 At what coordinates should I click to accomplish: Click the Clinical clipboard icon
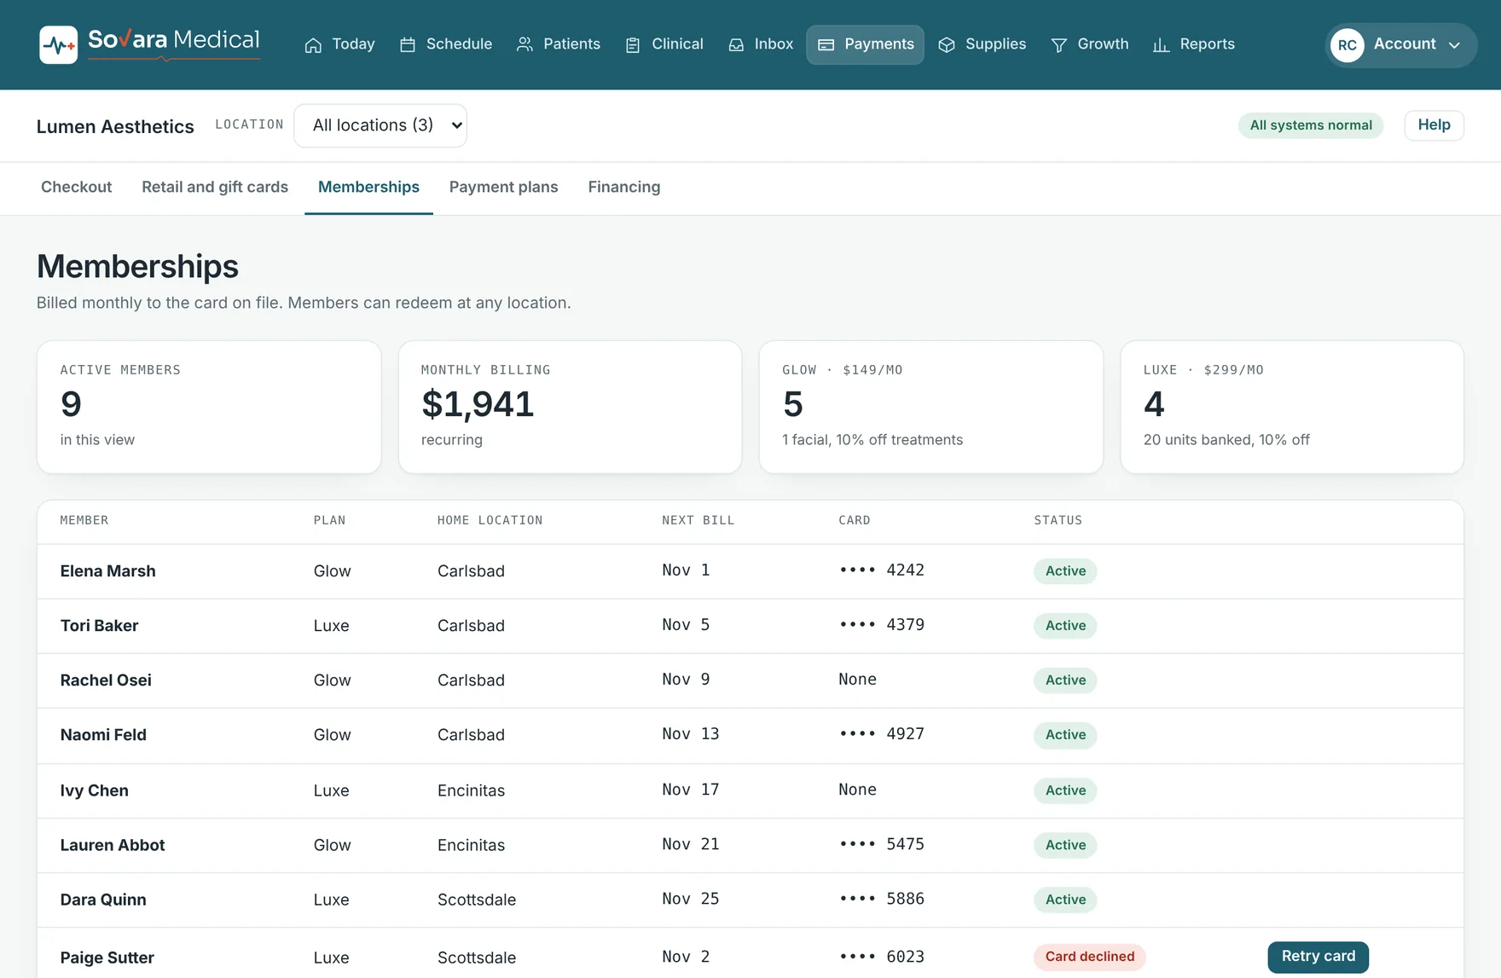pos(633,45)
